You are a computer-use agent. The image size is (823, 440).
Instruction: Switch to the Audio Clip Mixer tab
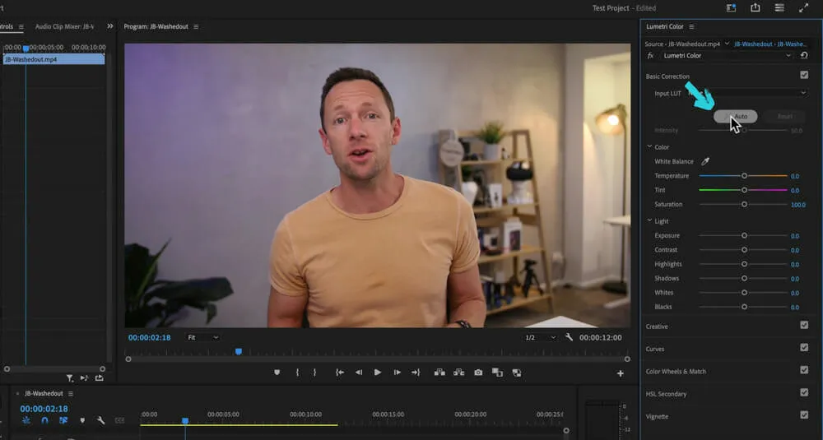[64, 26]
